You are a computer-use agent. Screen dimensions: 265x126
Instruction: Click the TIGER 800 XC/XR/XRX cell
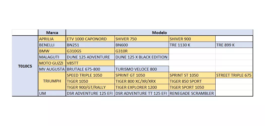(x=142, y=81)
